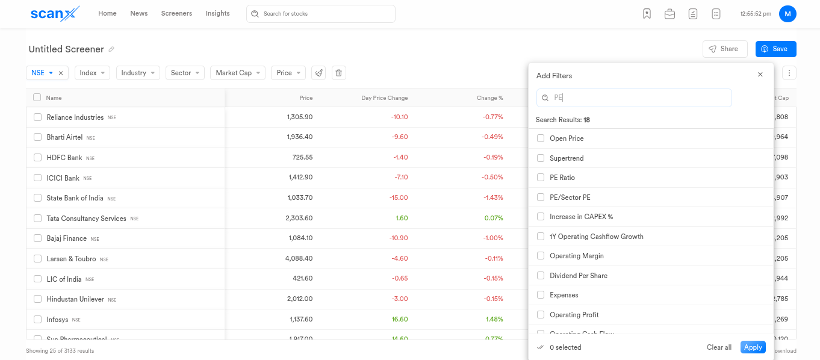The height and width of the screenshot is (360, 820).
Task: Check the PE Ratio filter
Action: click(541, 178)
